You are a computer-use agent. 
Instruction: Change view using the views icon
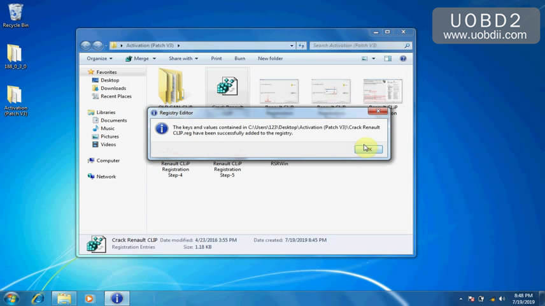(365, 59)
